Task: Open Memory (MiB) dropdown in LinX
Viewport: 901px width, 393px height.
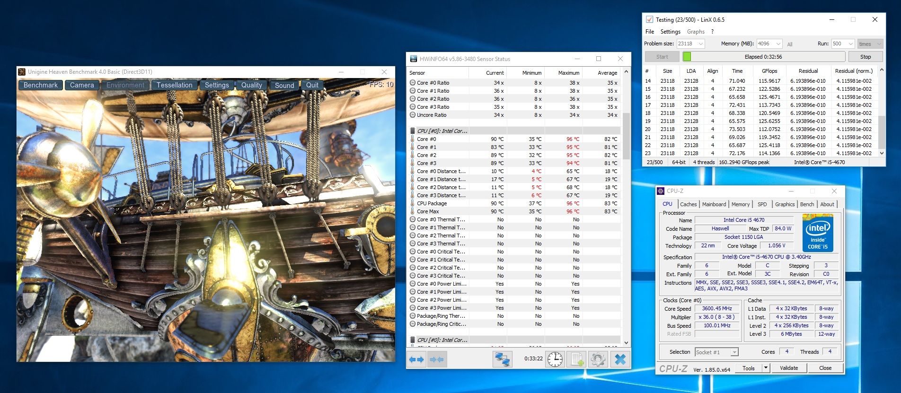Action: pos(778,44)
